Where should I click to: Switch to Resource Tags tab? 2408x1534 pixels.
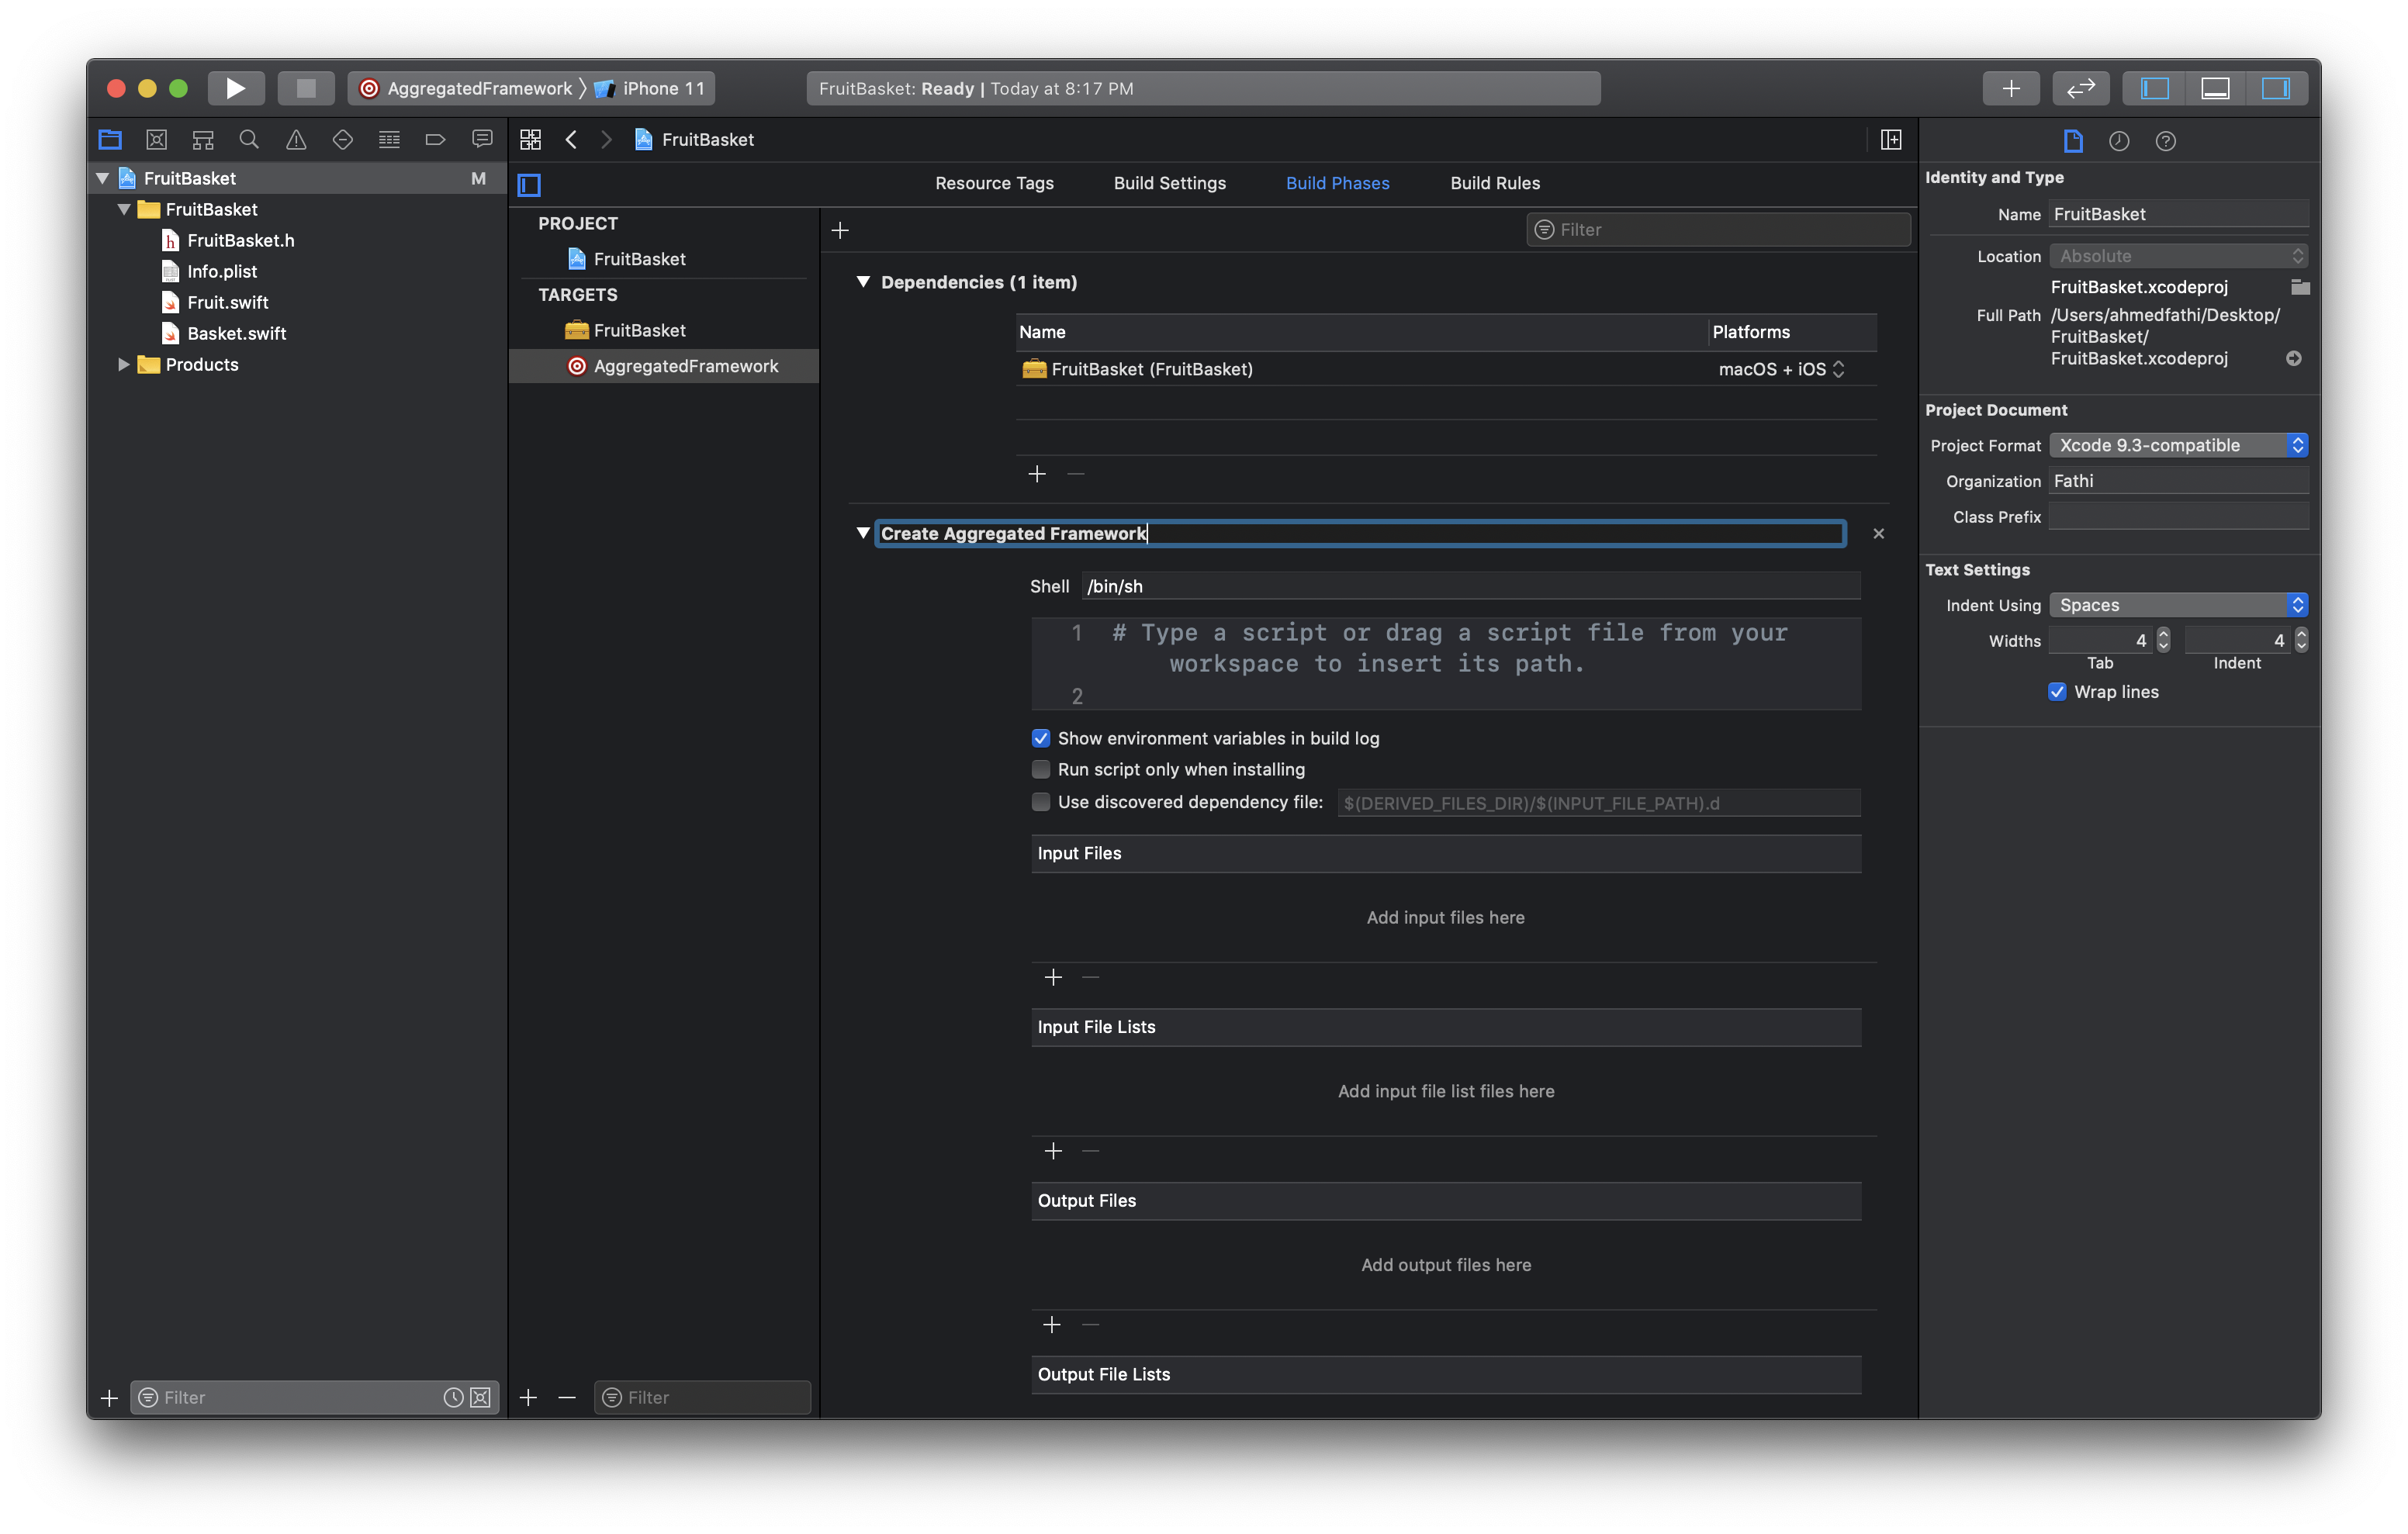[x=994, y=183]
